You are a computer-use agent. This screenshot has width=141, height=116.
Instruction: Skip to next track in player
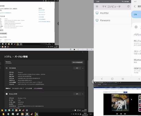tap(125, 114)
